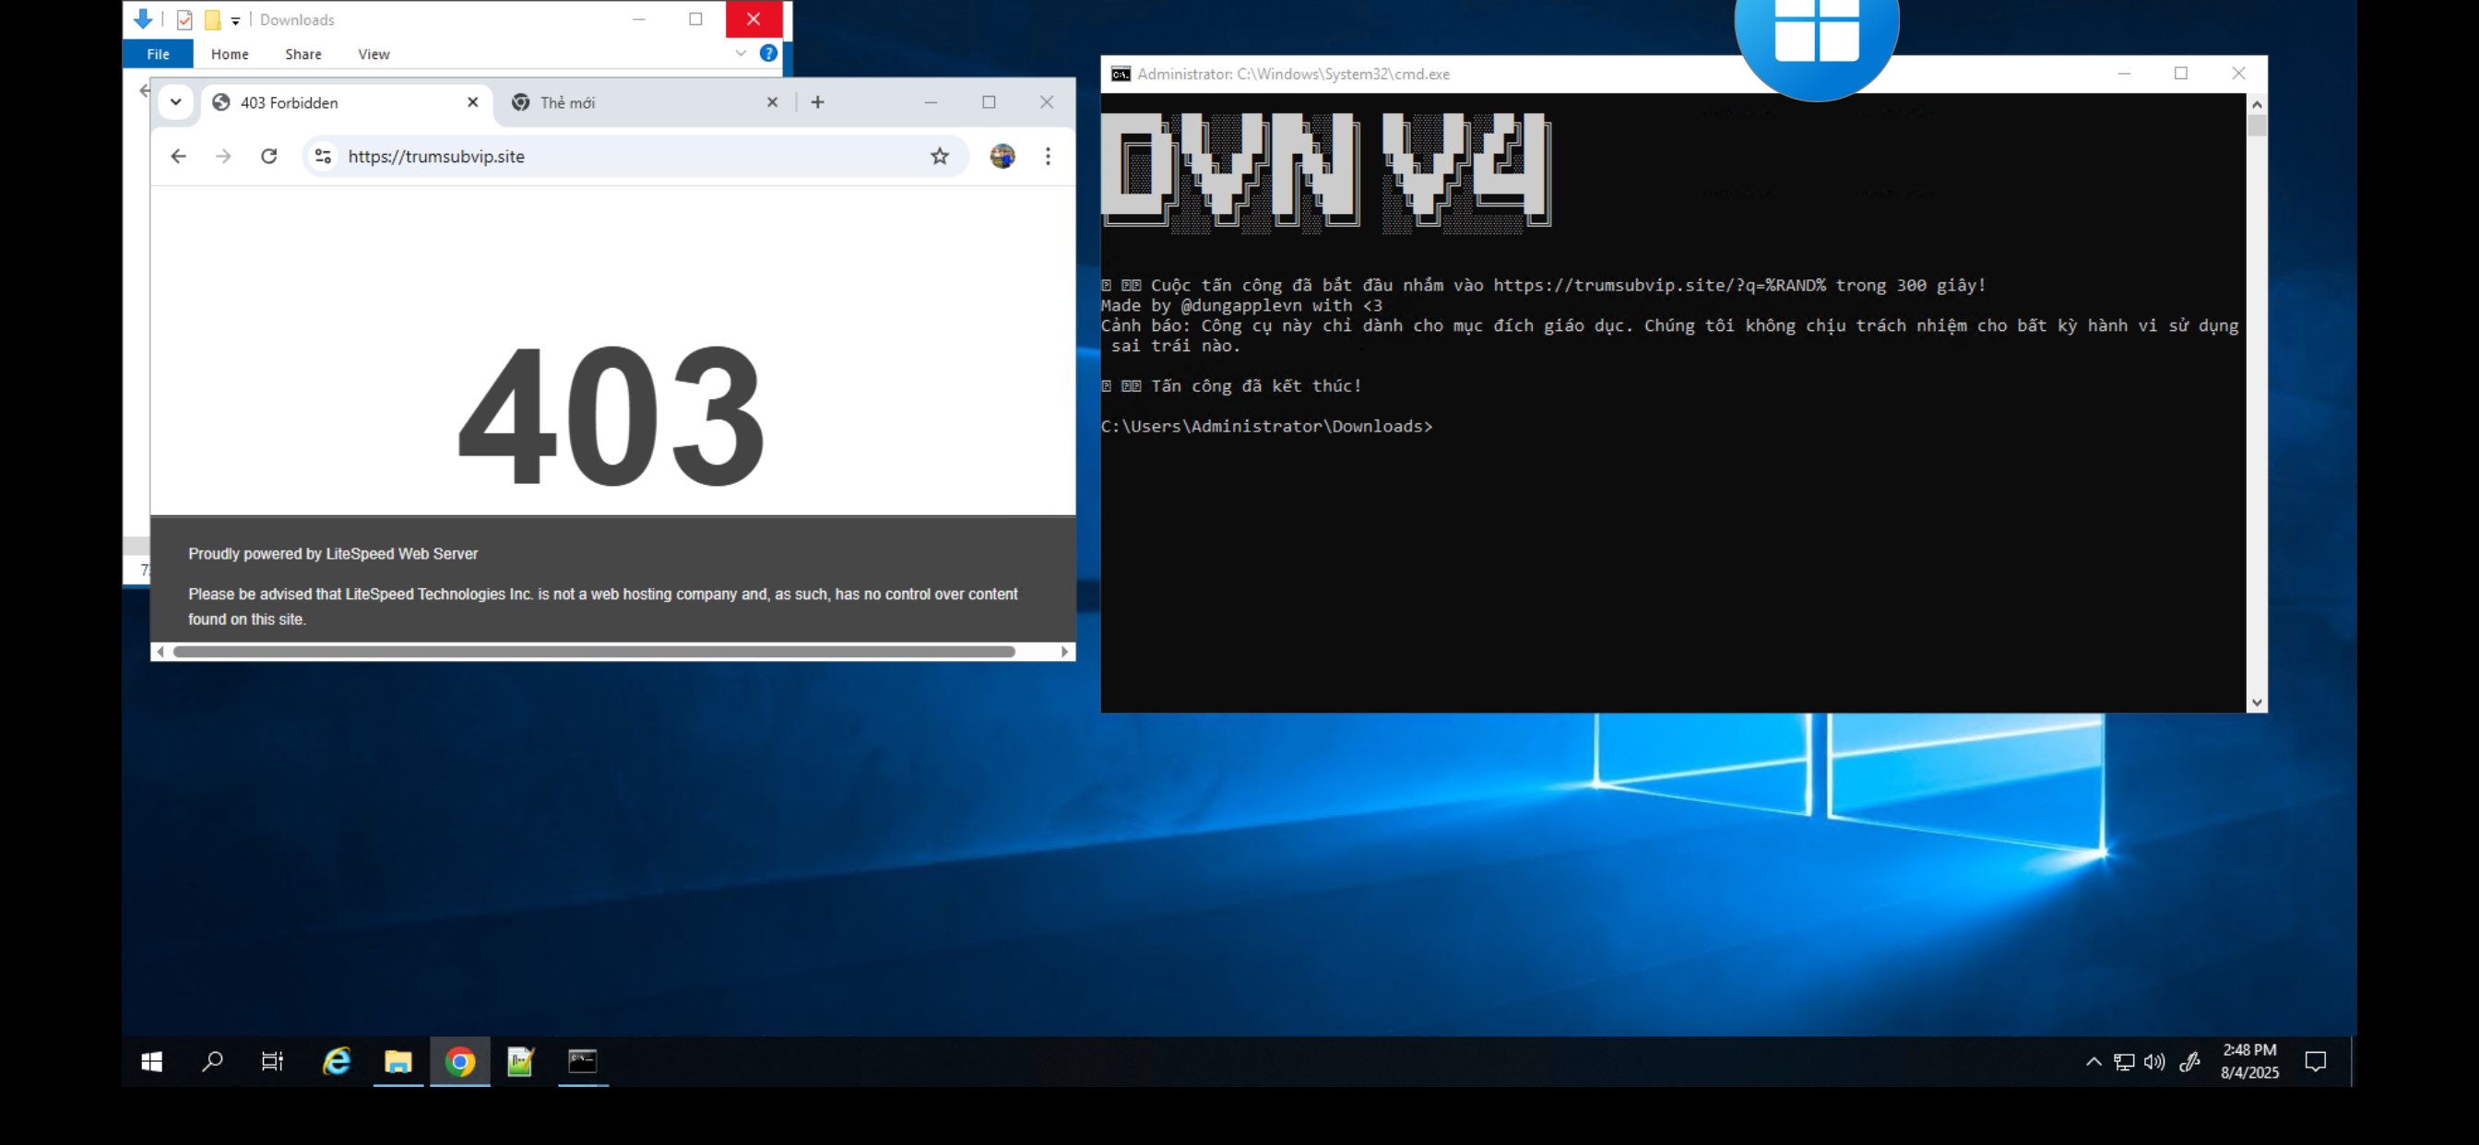Click the browser horizontal scrollbar

pyautogui.click(x=593, y=652)
